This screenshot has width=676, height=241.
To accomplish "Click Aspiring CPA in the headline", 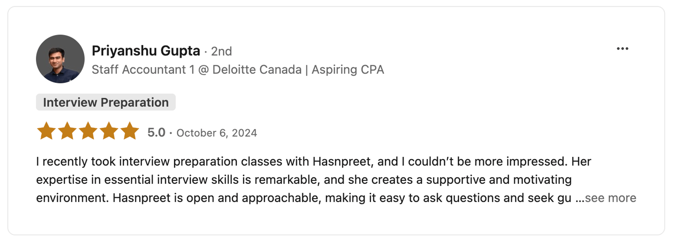I will (348, 70).
